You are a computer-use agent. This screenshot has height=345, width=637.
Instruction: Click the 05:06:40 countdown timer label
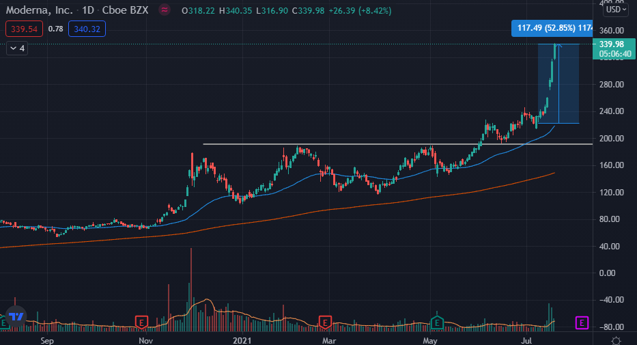coord(615,54)
